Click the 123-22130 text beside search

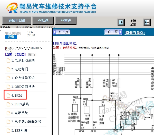pos(31,34)
